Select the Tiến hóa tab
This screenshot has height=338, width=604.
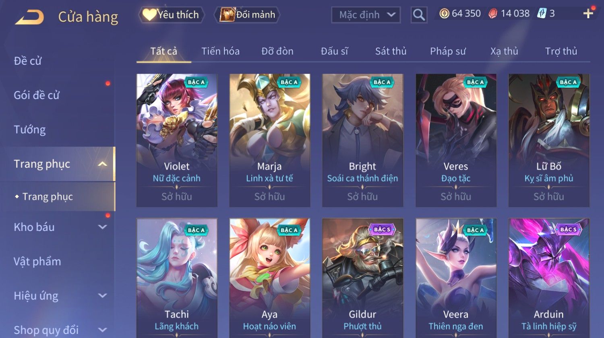tap(220, 51)
